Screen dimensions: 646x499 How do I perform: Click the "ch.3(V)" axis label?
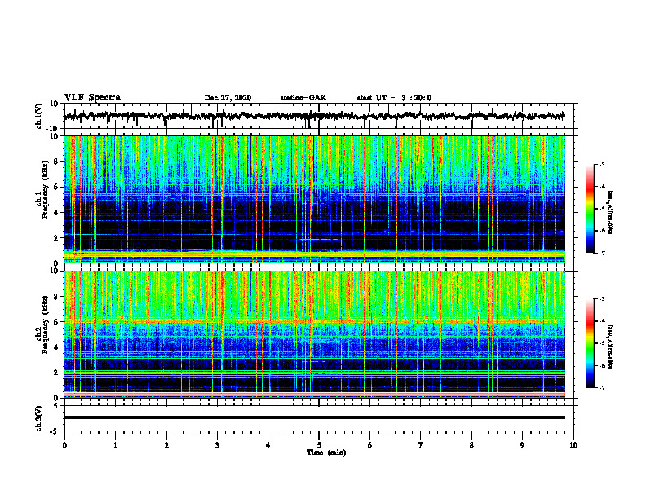point(39,418)
